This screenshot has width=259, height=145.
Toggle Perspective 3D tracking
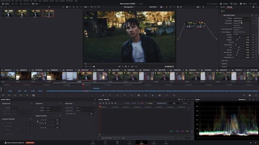coord(161,103)
